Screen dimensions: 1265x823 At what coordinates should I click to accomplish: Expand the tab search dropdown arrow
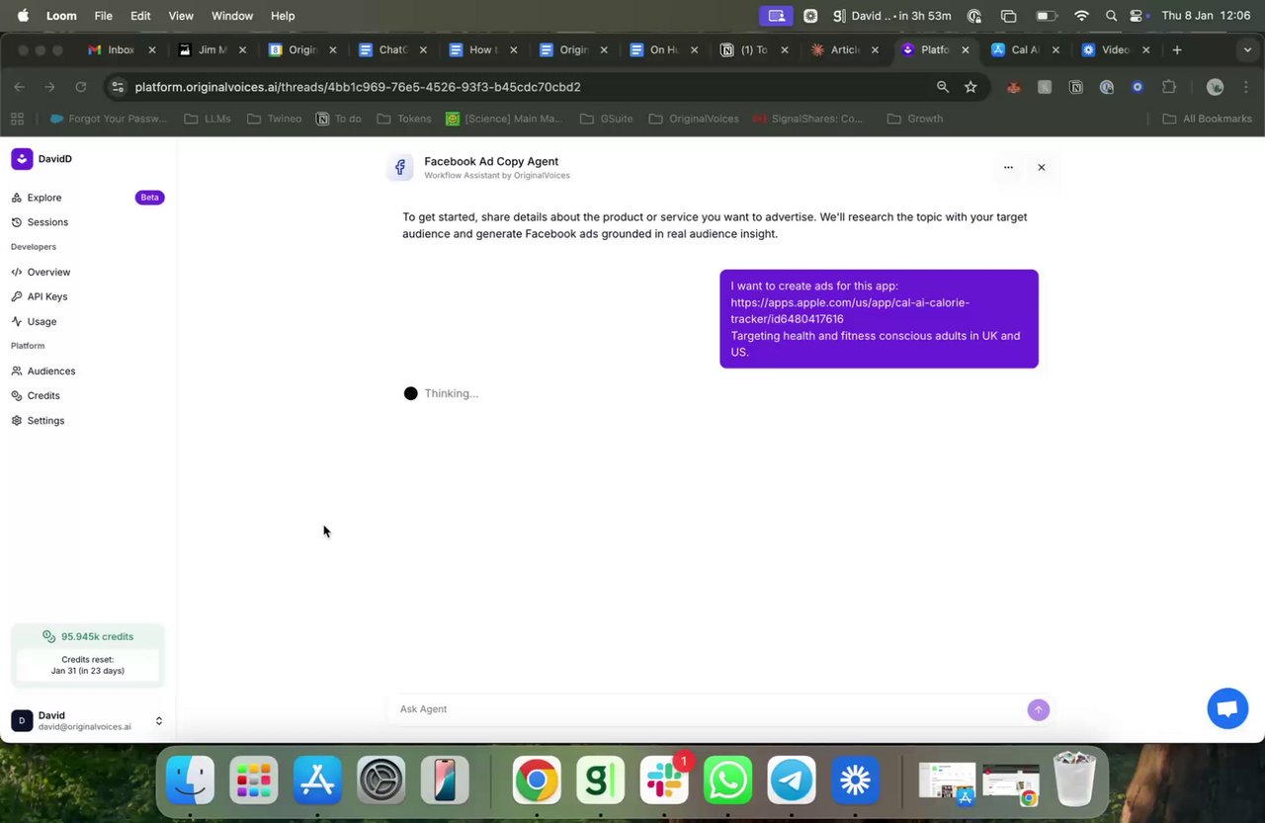[1246, 49]
